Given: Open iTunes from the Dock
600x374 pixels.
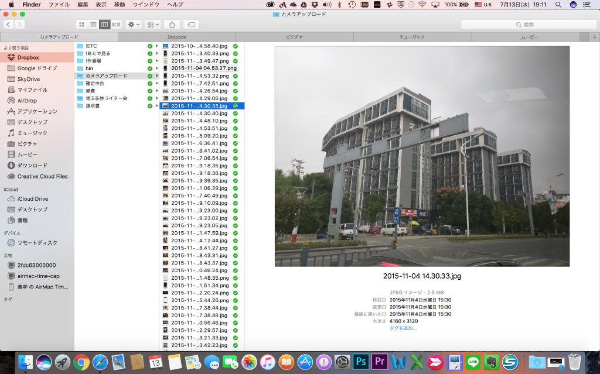Looking at the screenshot, I should coord(268,362).
